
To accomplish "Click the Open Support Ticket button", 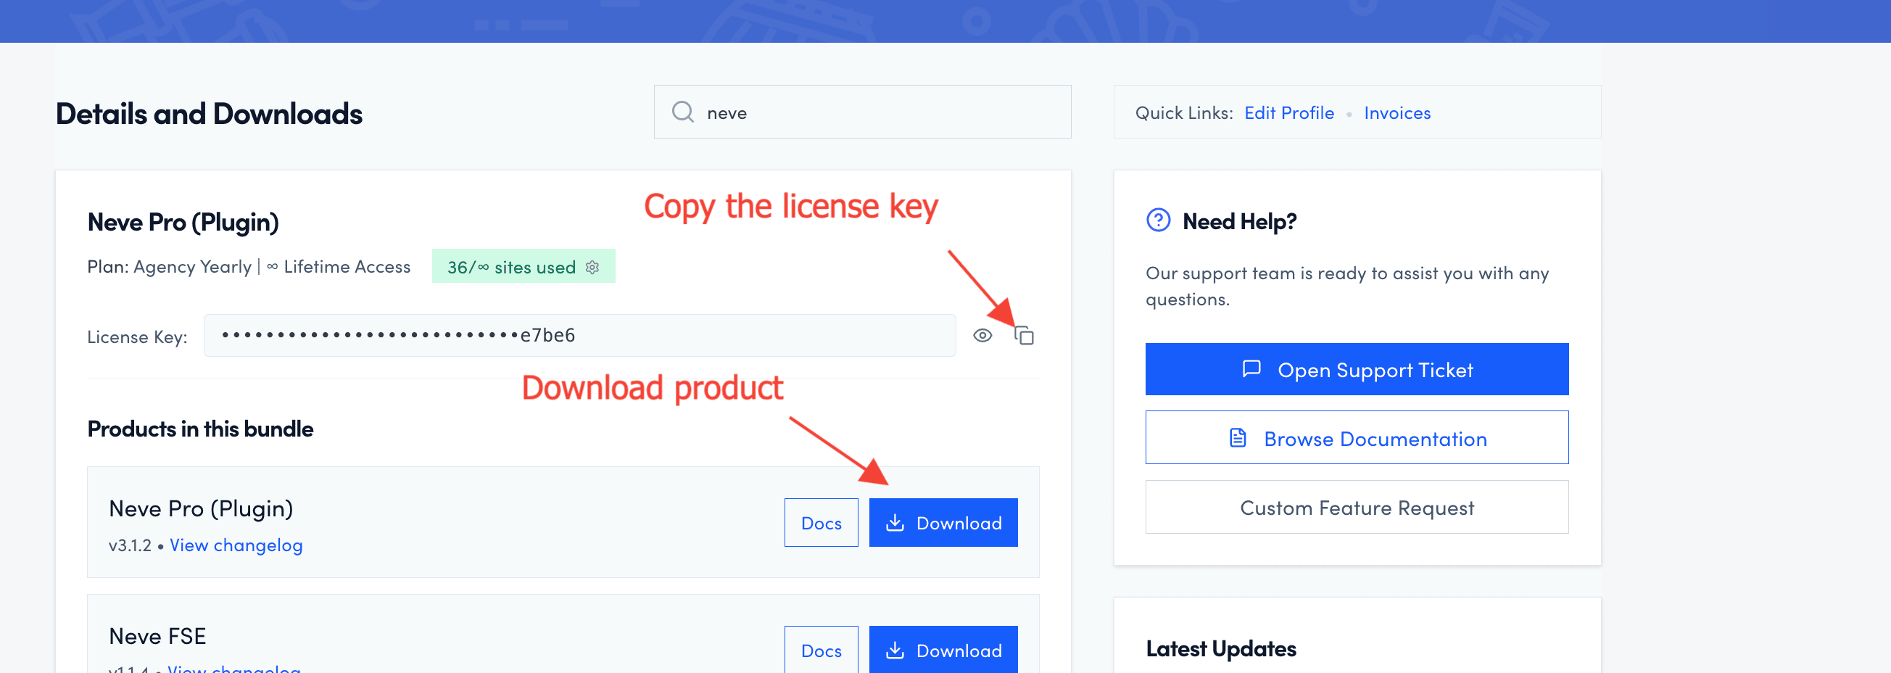I will (x=1356, y=369).
